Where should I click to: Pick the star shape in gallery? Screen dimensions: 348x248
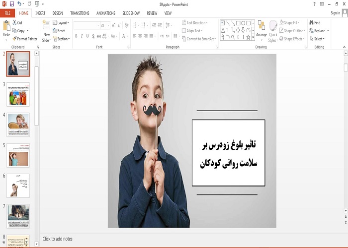pos(249,37)
